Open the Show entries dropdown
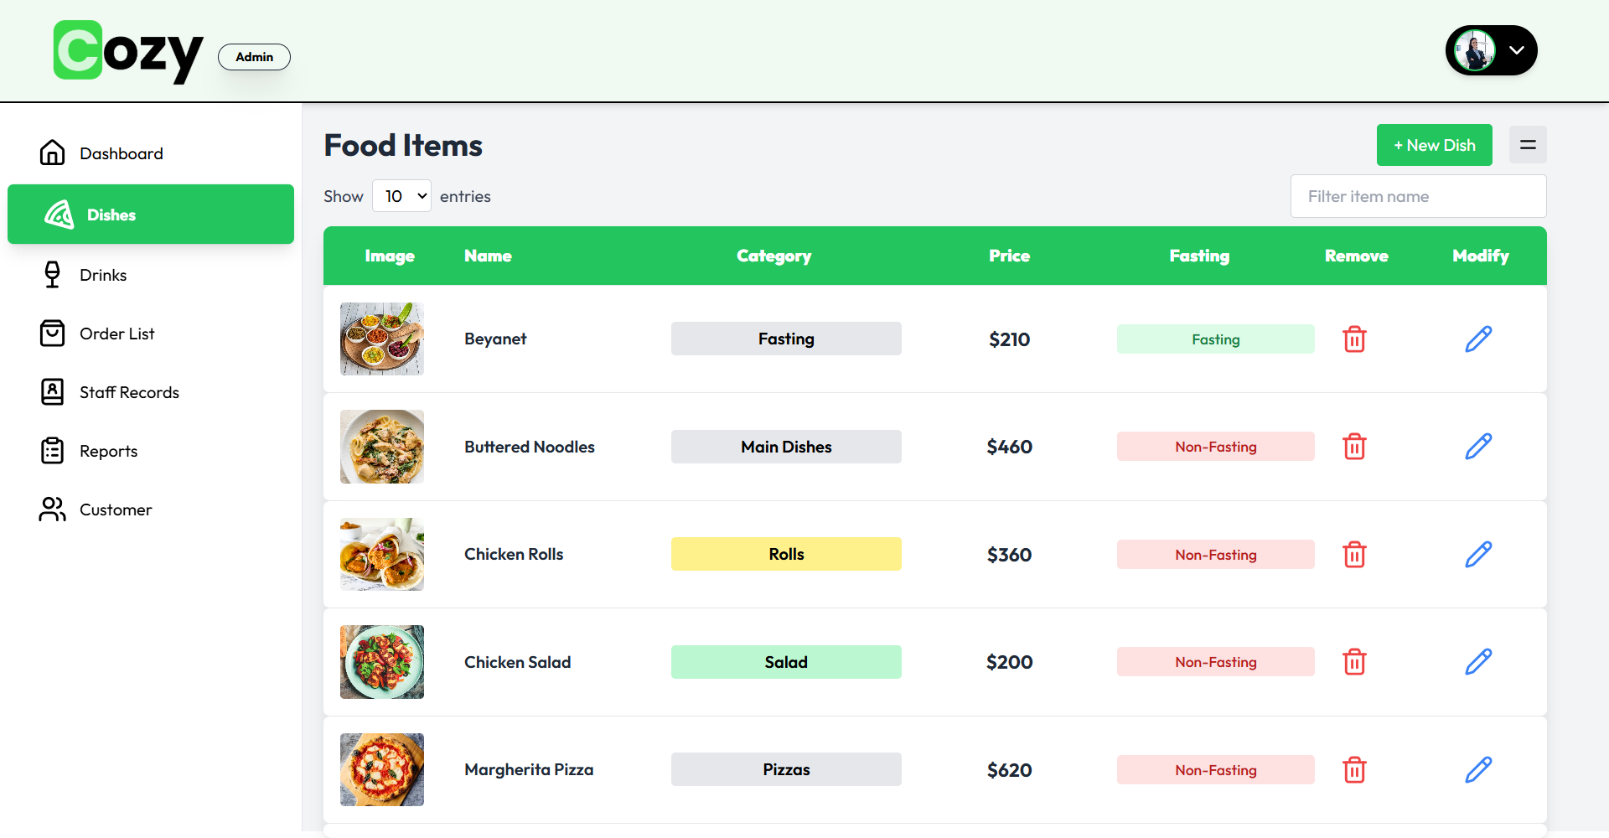Image resolution: width=1609 pixels, height=838 pixels. [401, 195]
